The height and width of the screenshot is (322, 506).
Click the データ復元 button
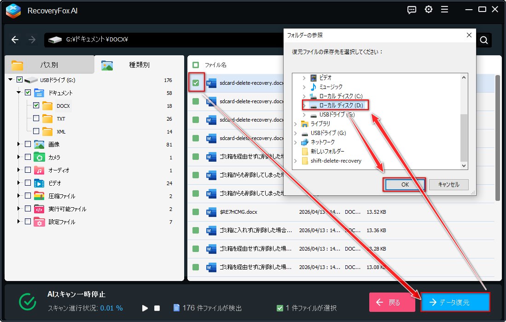pyautogui.click(x=455, y=303)
